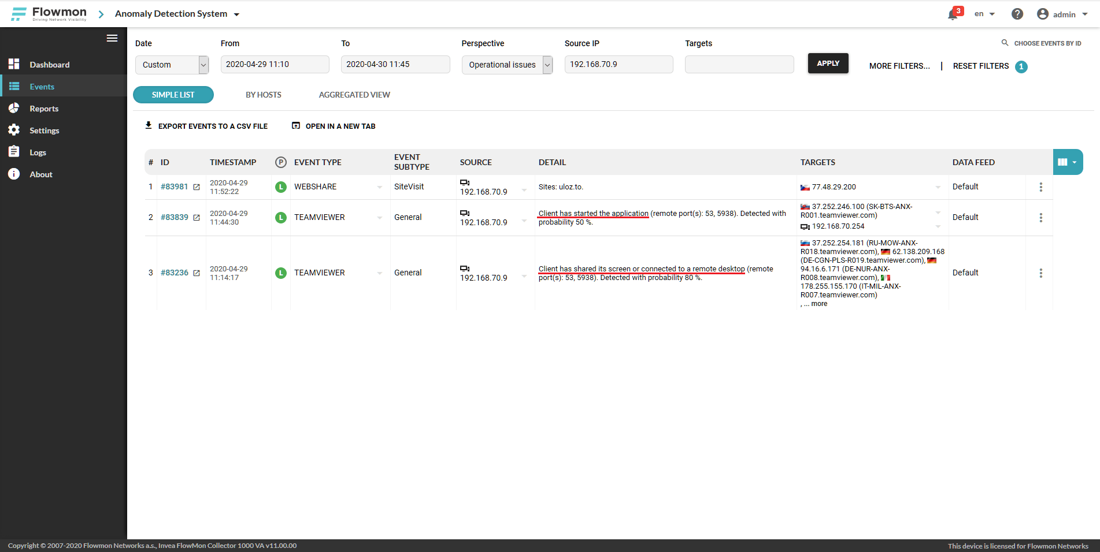Image resolution: width=1100 pixels, height=552 pixels.
Task: Click the Source IP input field
Action: pos(618,65)
